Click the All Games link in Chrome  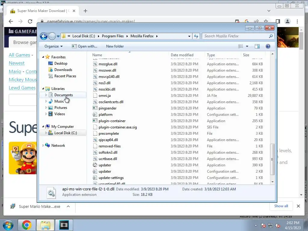coord(20,55)
